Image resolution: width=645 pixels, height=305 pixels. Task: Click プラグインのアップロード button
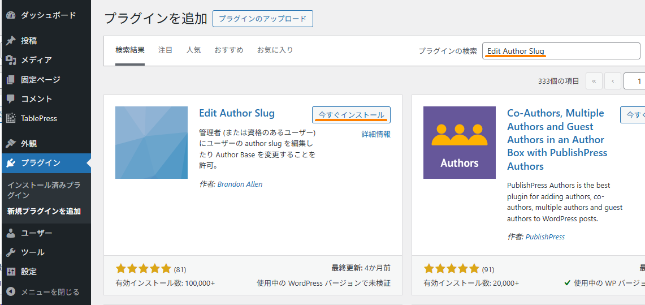pos(263,19)
